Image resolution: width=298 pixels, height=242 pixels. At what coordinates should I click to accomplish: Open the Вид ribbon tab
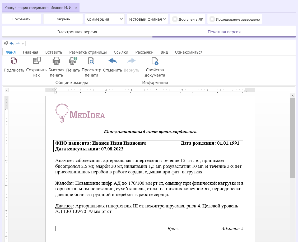[164, 52]
